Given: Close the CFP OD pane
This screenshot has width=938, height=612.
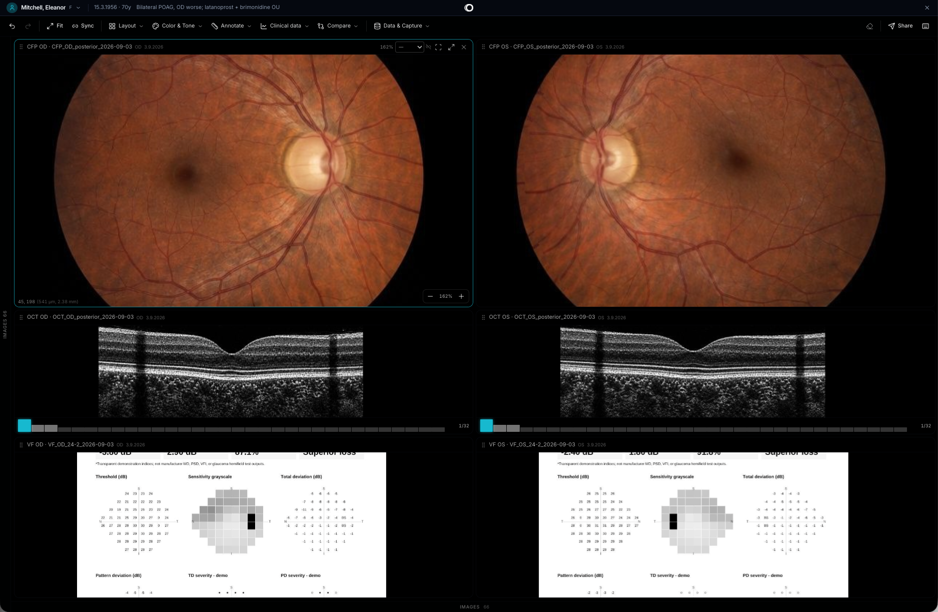Looking at the screenshot, I should point(464,47).
